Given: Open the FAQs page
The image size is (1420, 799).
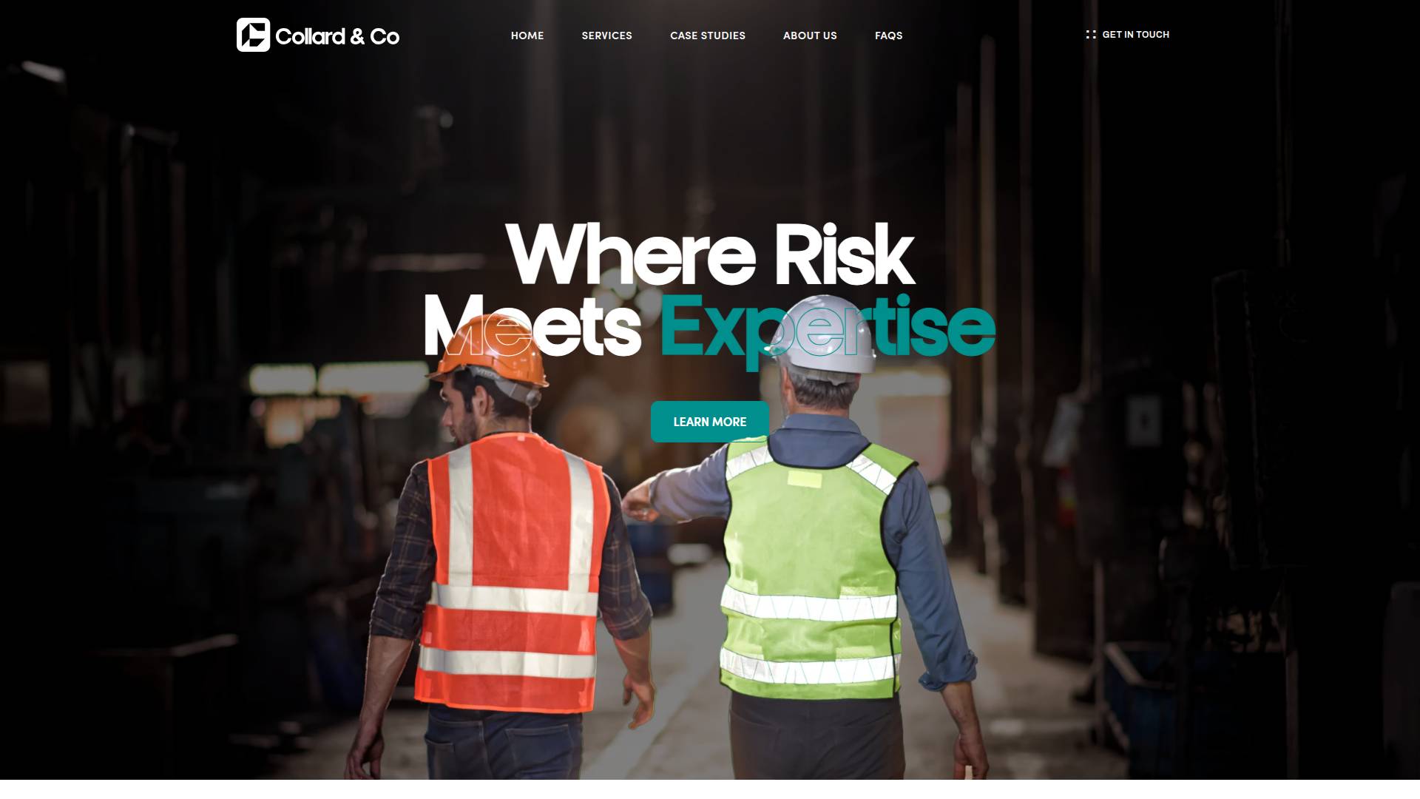Looking at the screenshot, I should [x=888, y=36].
